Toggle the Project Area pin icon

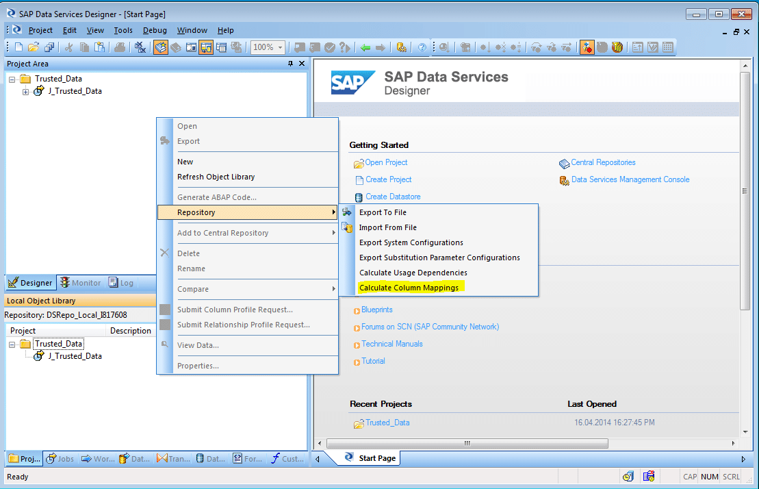coord(290,64)
